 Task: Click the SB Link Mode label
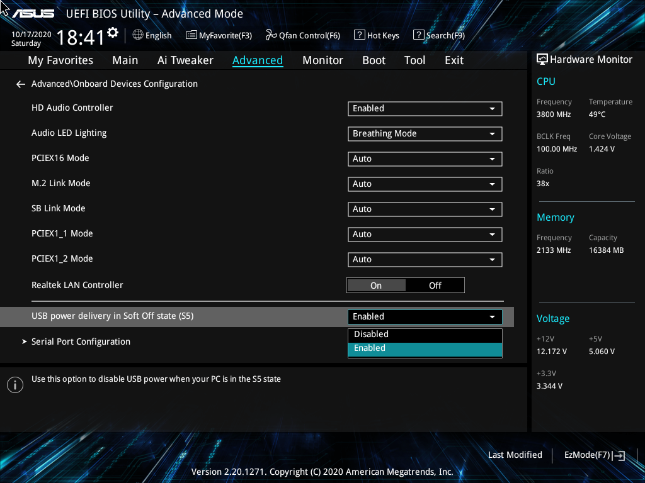[x=59, y=208]
